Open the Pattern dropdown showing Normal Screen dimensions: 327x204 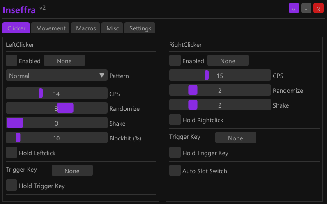coord(56,76)
